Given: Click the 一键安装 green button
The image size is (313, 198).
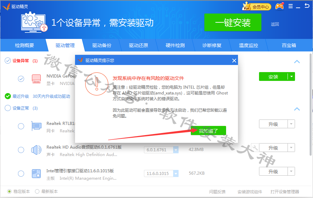Looking at the screenshot, I should pyautogui.click(x=233, y=23).
